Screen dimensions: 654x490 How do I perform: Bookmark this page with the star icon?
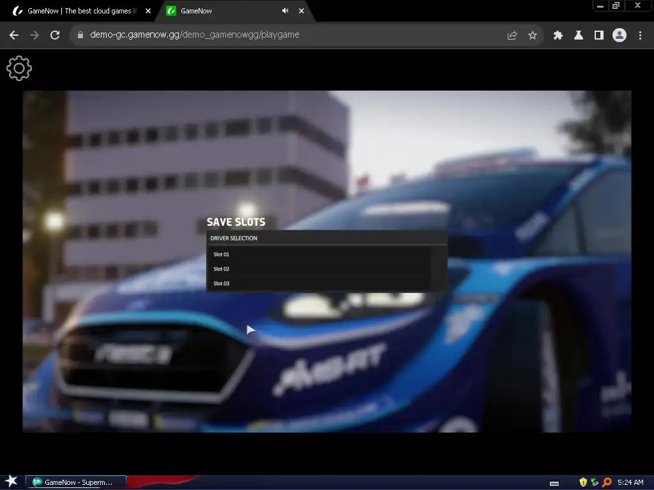[x=532, y=36]
